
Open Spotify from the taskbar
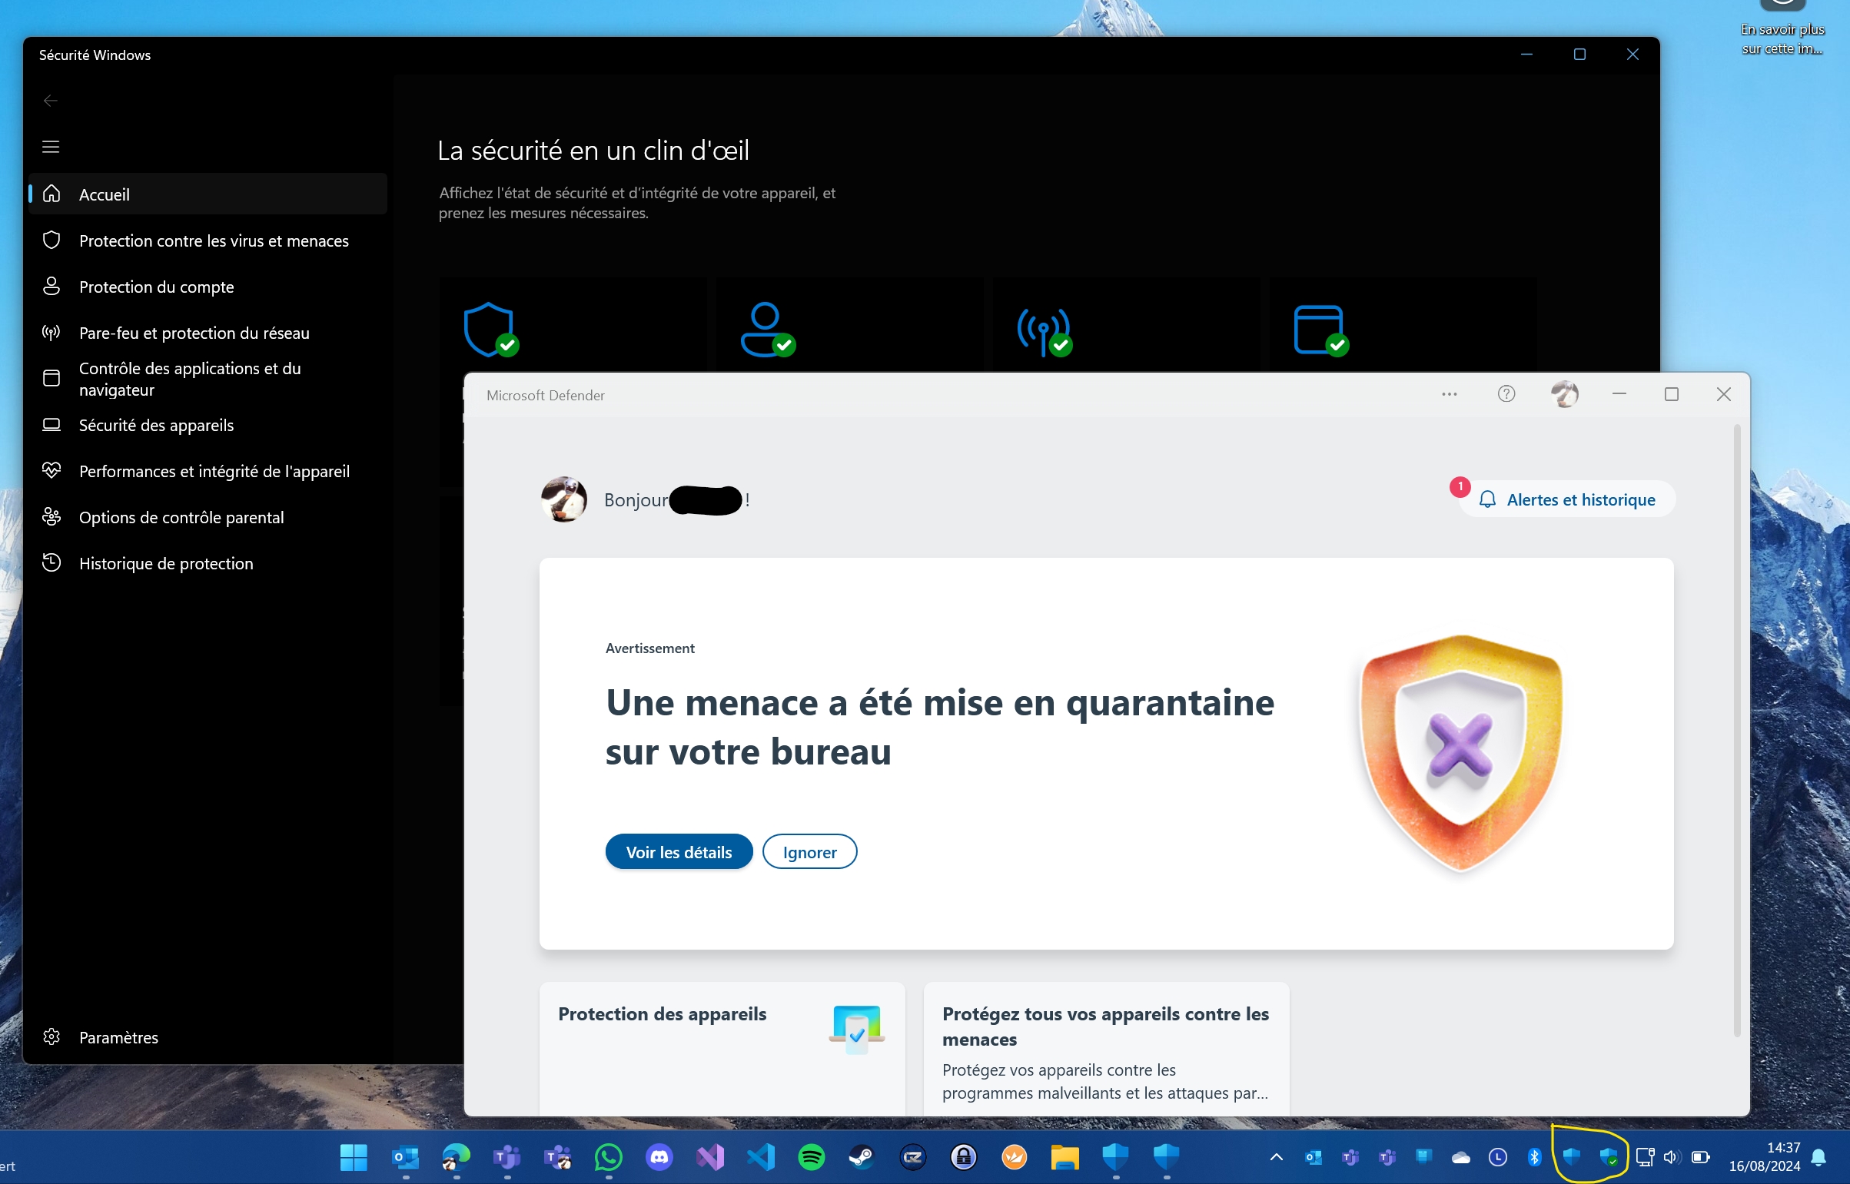(811, 1157)
